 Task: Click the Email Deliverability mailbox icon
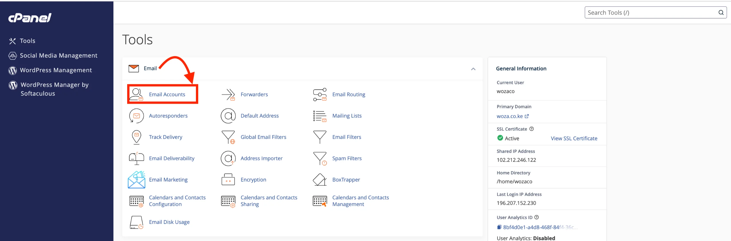point(136,158)
